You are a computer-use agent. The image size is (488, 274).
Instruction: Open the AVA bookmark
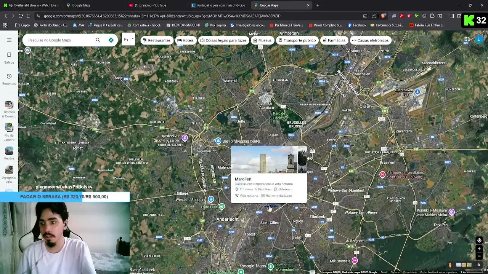click(x=78, y=25)
